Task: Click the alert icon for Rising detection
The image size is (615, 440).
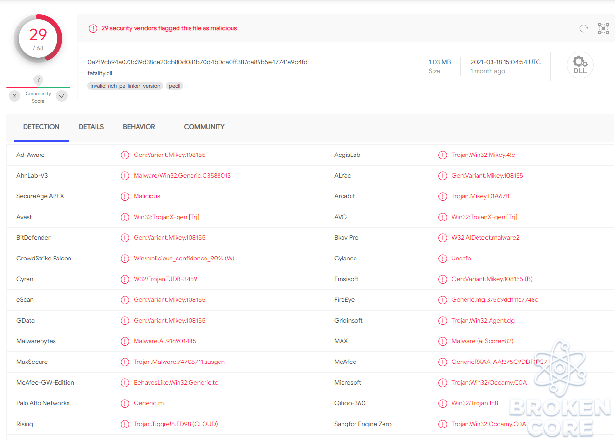Action: [125, 424]
